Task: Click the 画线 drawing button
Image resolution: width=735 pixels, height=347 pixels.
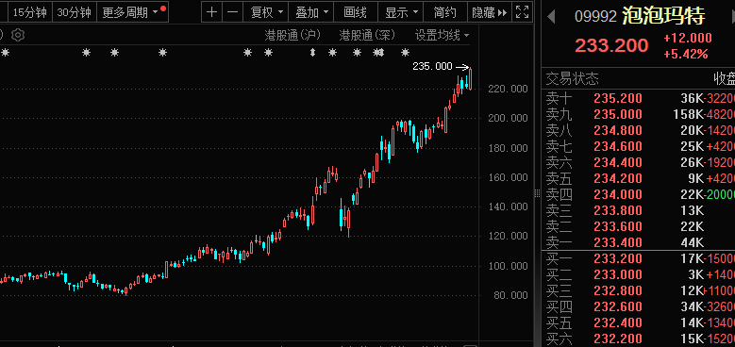Action: 355,12
